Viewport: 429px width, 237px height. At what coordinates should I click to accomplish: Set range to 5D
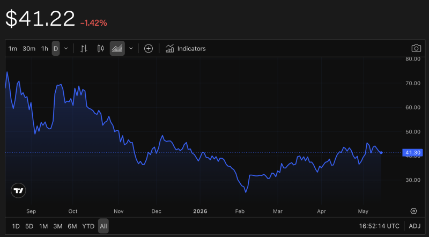click(29, 226)
